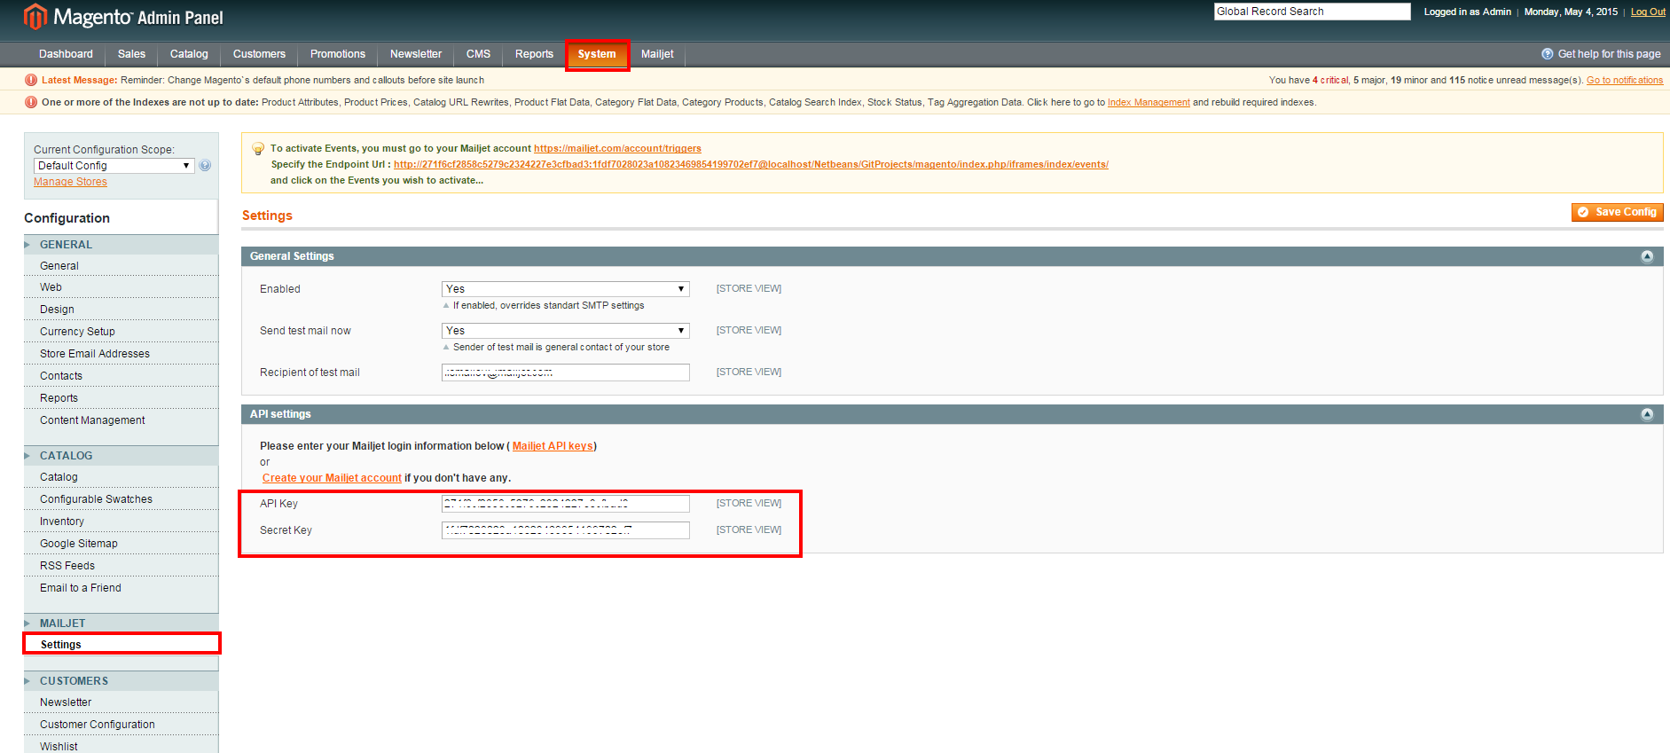Click the Recipient of test mail field
This screenshot has width=1670, height=753.
[565, 373]
